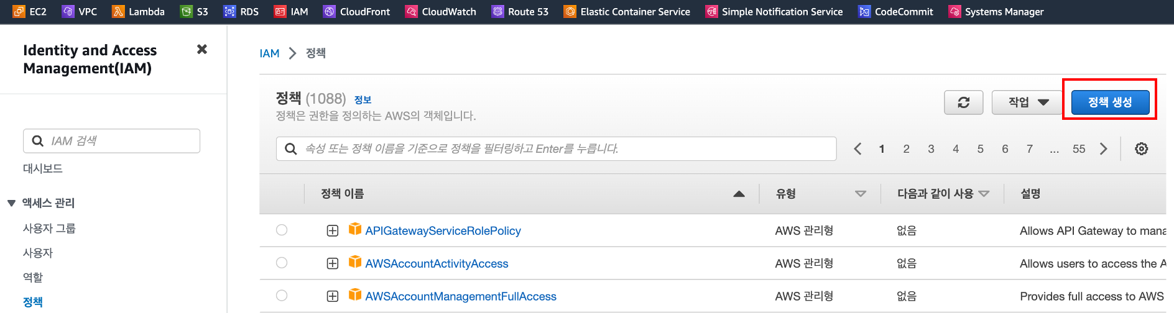The width and height of the screenshot is (1174, 313).
Task: Open the IAM service shortcut icon
Action: click(x=280, y=11)
